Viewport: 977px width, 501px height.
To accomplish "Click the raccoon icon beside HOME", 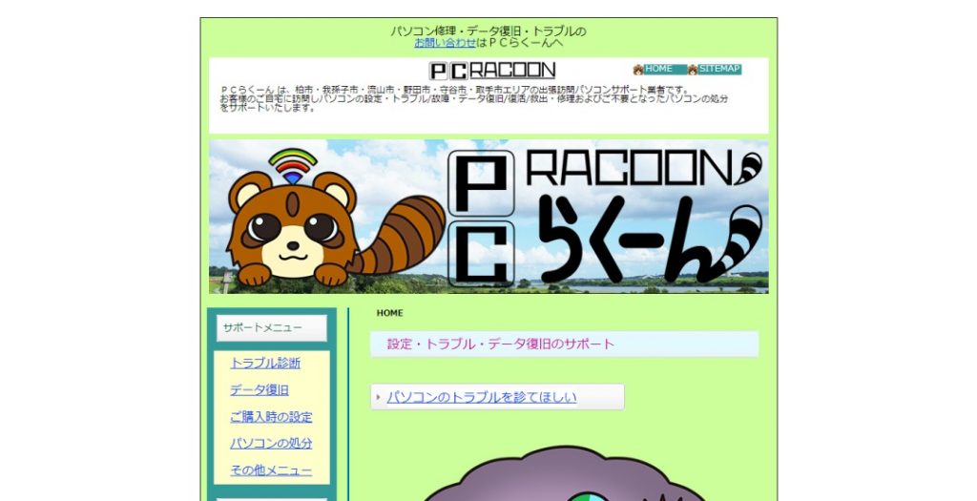I will (x=638, y=69).
